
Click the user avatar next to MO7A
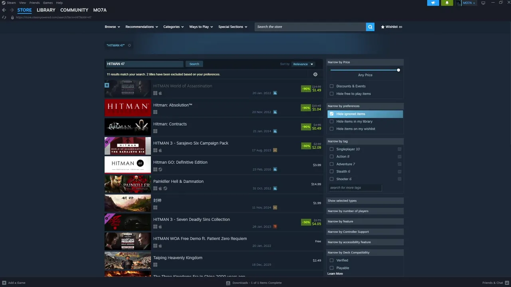[459, 3]
